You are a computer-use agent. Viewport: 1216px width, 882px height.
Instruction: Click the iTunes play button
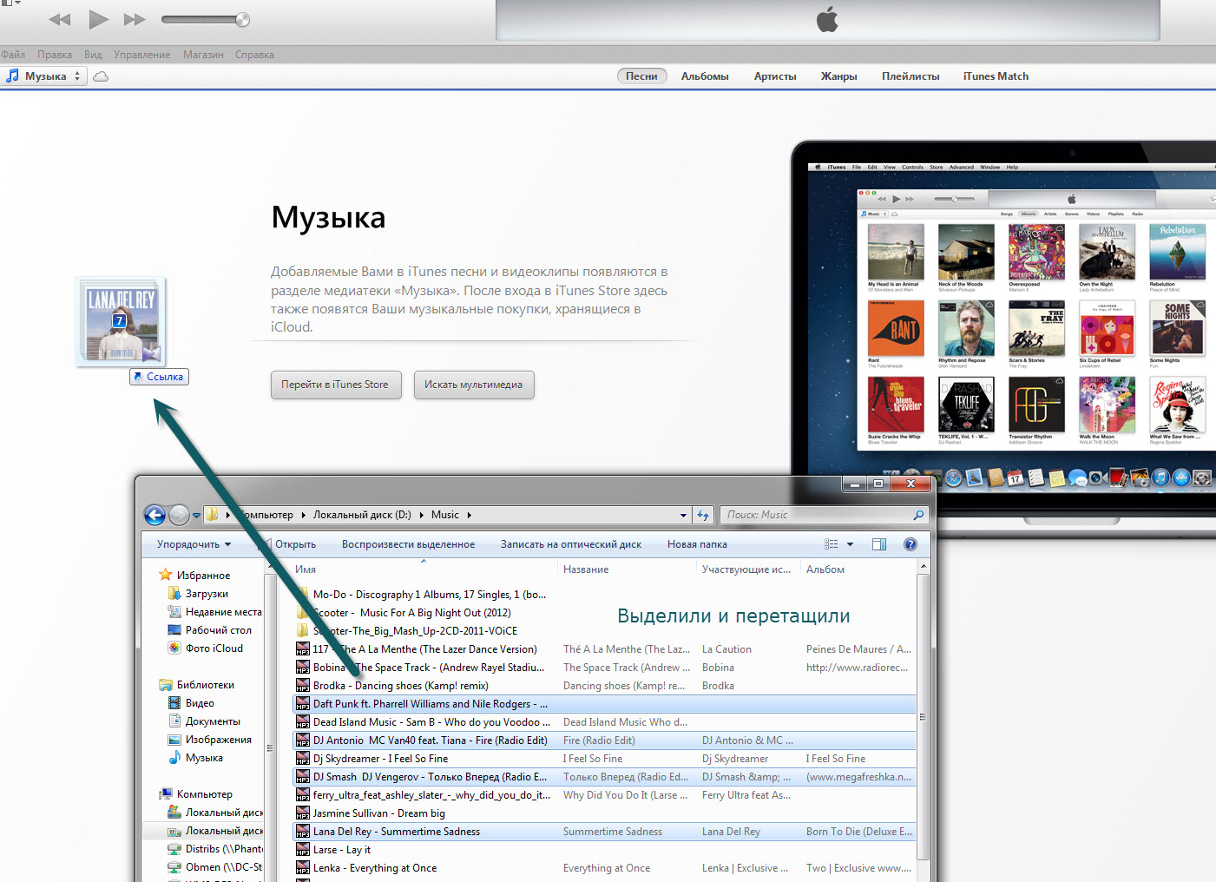[x=98, y=19]
